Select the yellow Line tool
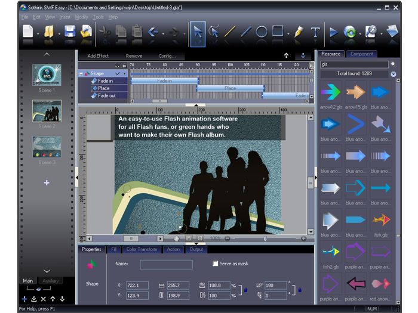 (230, 32)
